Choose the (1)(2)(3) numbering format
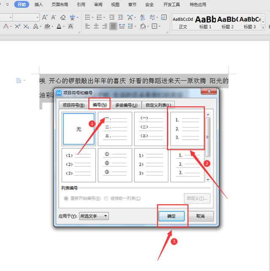This screenshot has width=270, height=271. [x=78, y=165]
